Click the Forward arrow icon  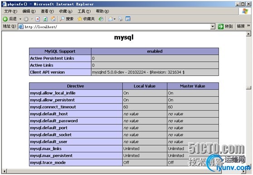tap(26, 19)
